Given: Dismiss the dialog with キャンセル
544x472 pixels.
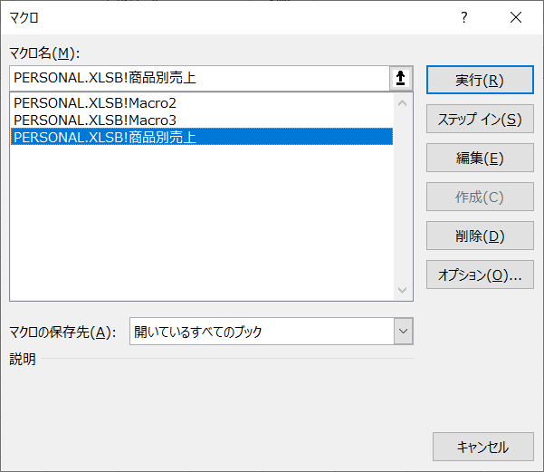Looking at the screenshot, I should [x=482, y=447].
